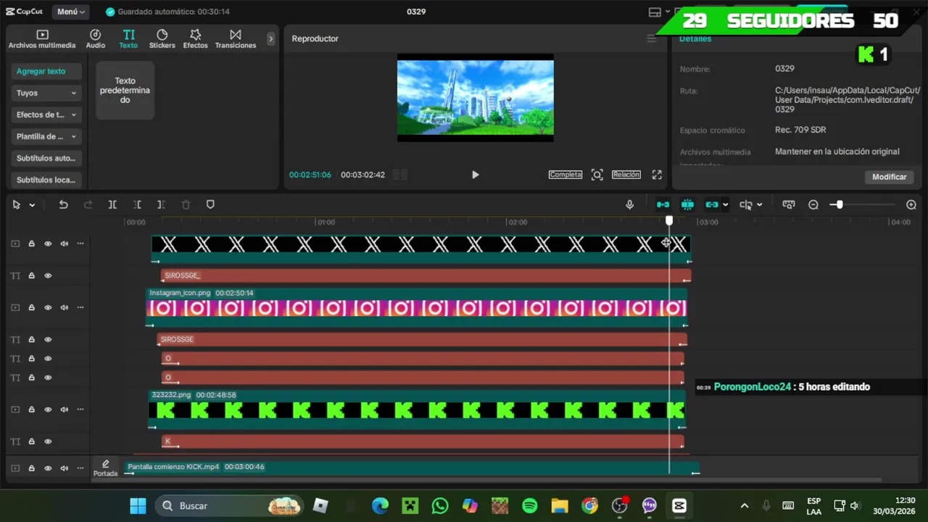Enter fullscreen preview mode
The height and width of the screenshot is (522, 928).
click(x=657, y=175)
